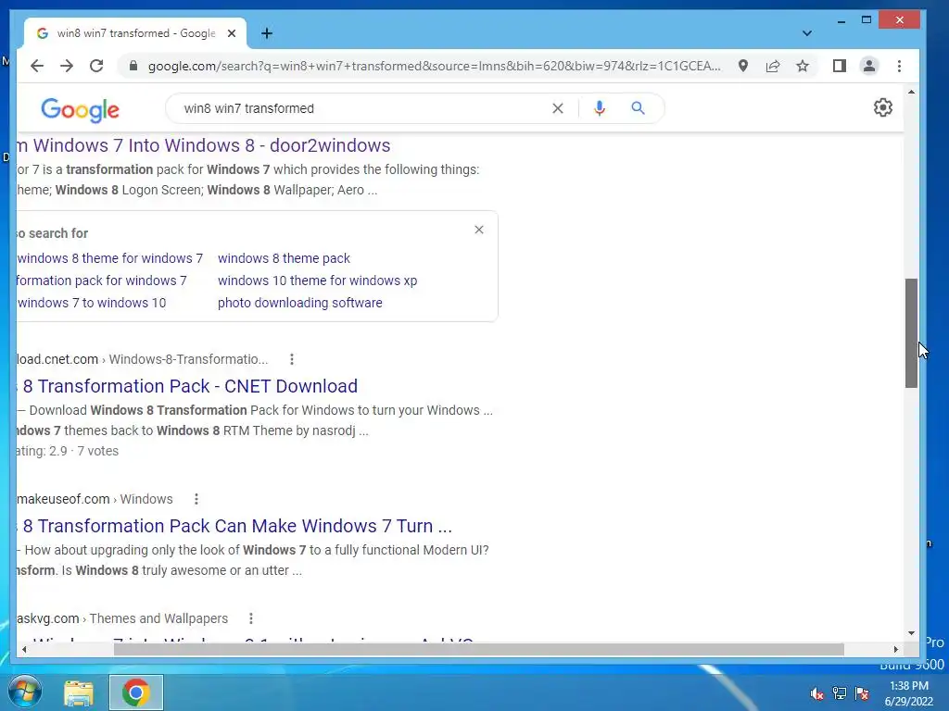The width and height of the screenshot is (949, 711).
Task: Open location permission icon in address bar
Action: [743, 66]
